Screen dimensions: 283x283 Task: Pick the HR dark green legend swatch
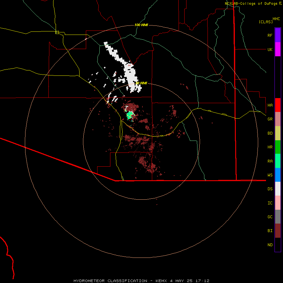(278, 147)
